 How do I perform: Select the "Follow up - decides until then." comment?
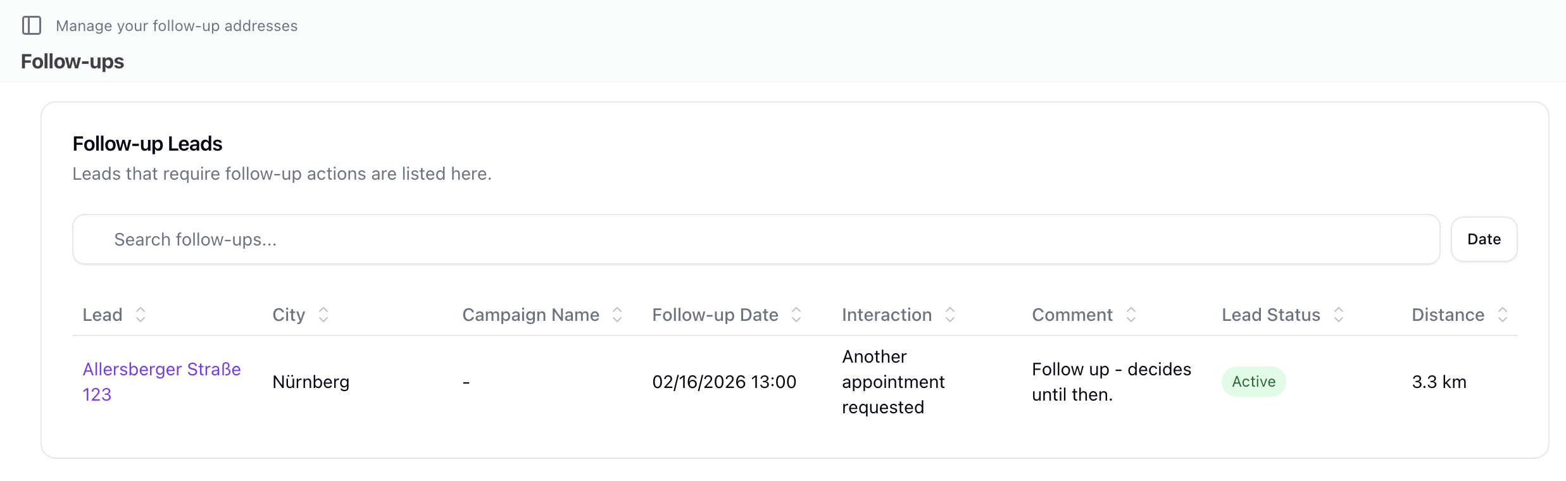coord(1111,382)
